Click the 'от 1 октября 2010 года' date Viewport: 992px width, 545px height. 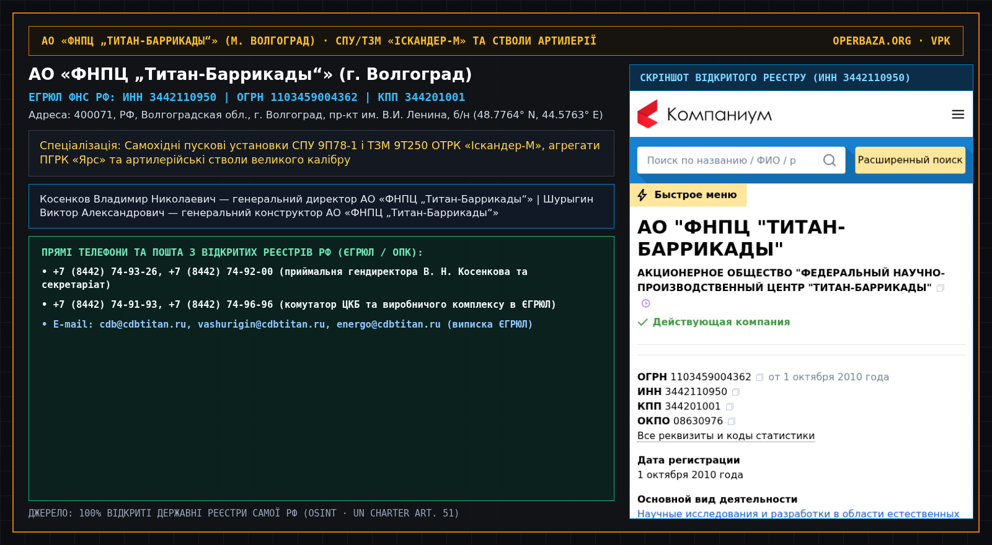pos(828,377)
